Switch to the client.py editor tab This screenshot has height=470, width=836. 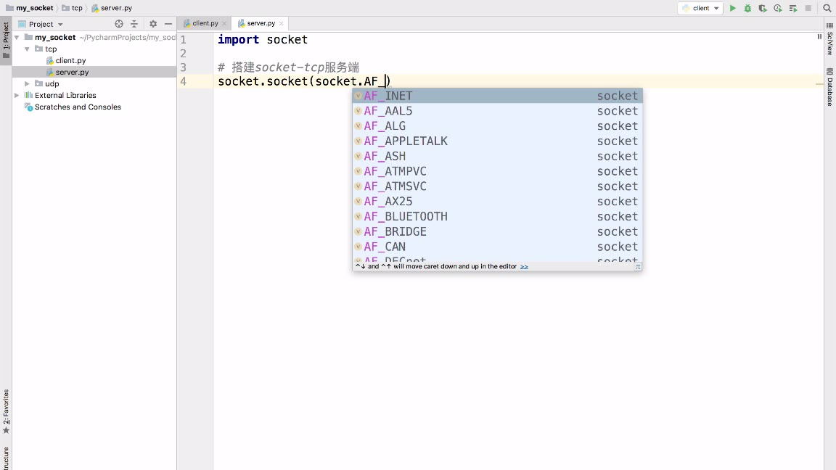point(204,23)
